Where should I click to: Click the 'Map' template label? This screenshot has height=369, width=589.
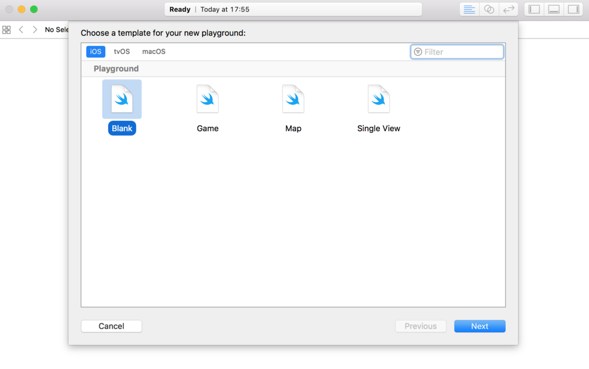tap(293, 128)
